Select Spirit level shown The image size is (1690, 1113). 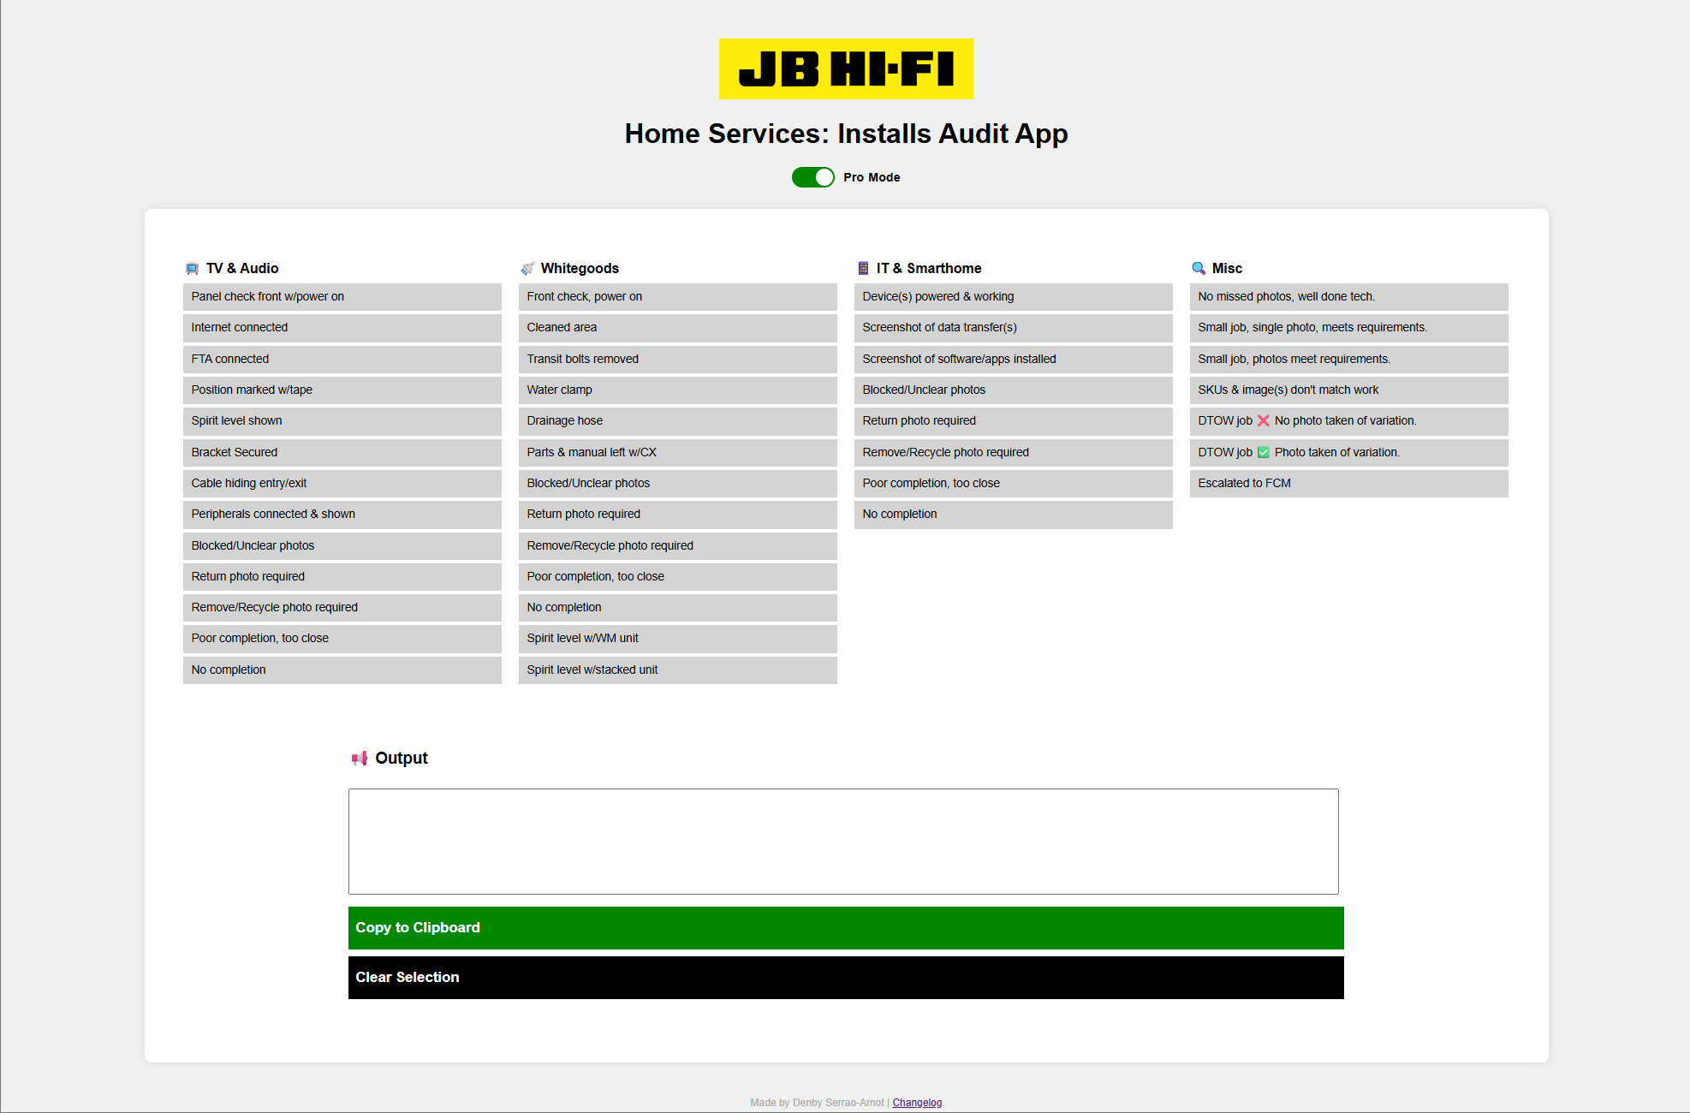[x=342, y=421]
